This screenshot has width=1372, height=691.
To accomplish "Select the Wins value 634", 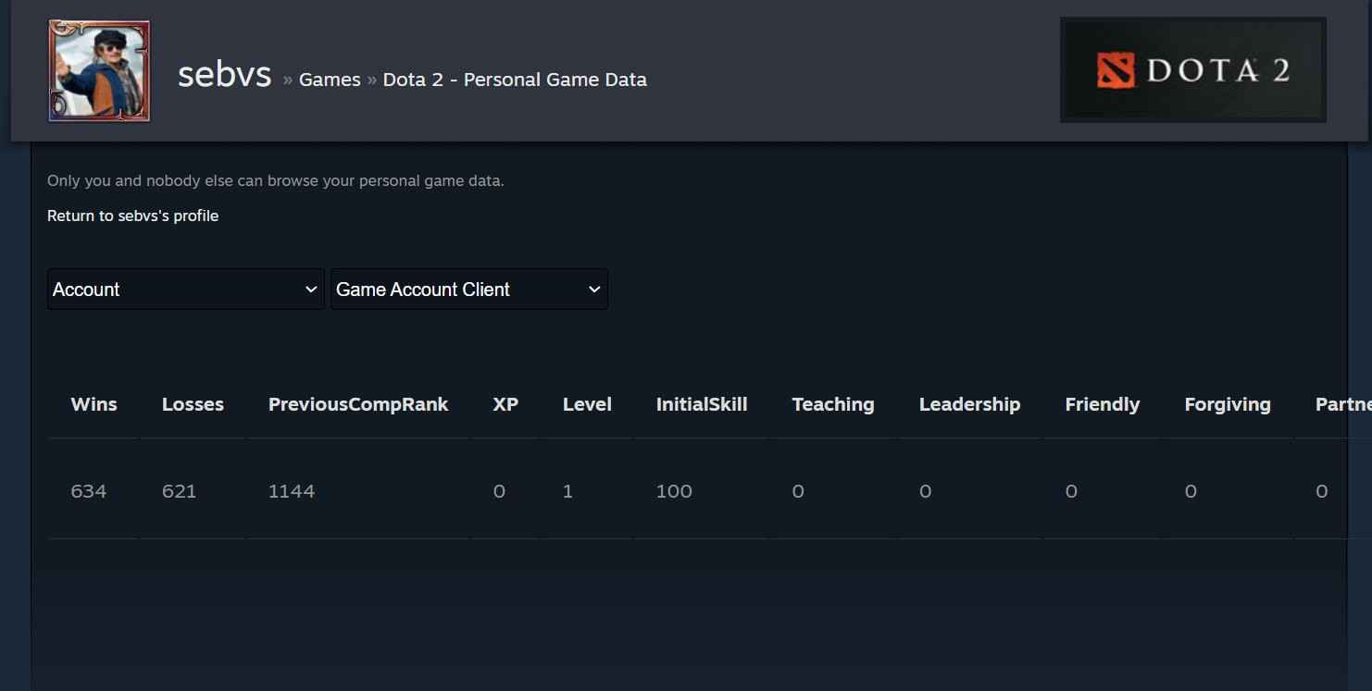I will [89, 491].
